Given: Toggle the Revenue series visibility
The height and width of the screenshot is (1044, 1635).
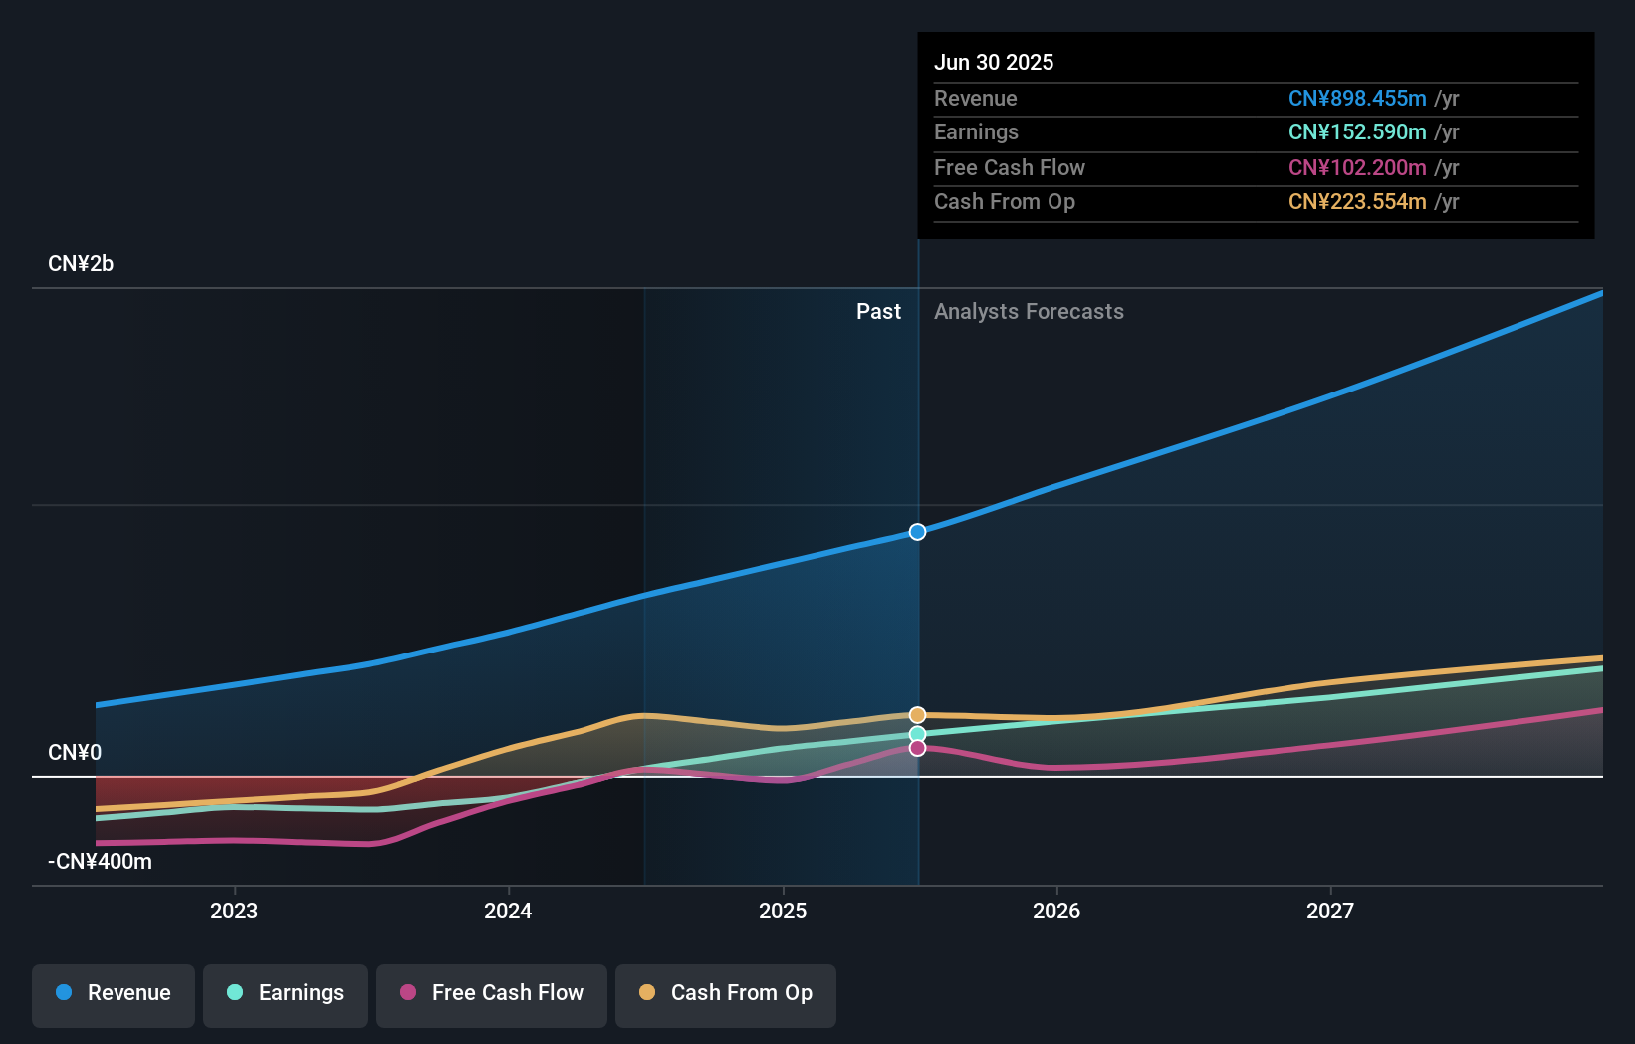Looking at the screenshot, I should (113, 993).
